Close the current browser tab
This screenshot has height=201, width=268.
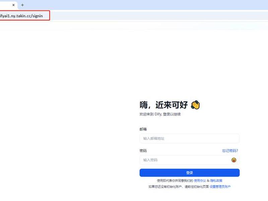tap(13, 5)
